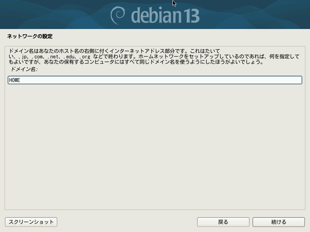Click the first line of the domain description

pos(114,51)
